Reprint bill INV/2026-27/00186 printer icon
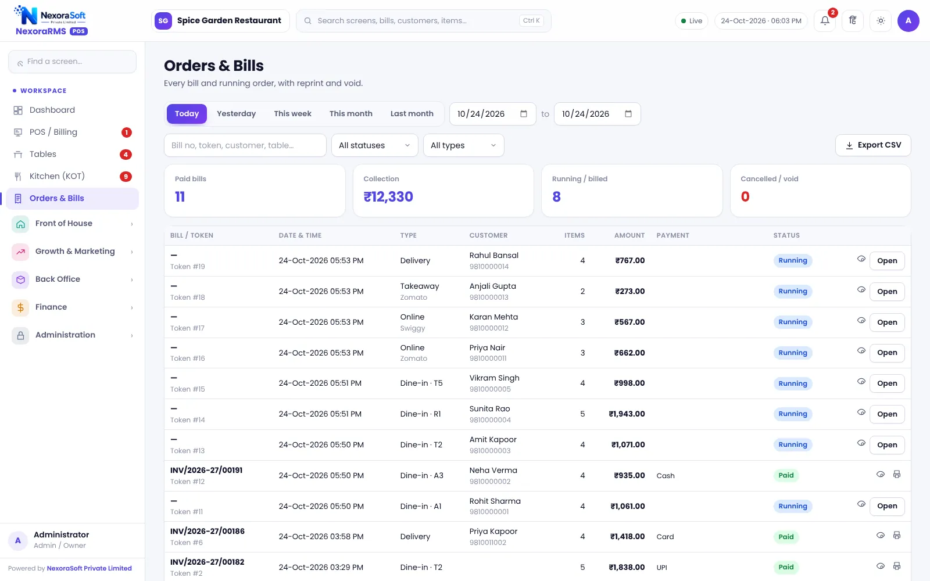 897,536
